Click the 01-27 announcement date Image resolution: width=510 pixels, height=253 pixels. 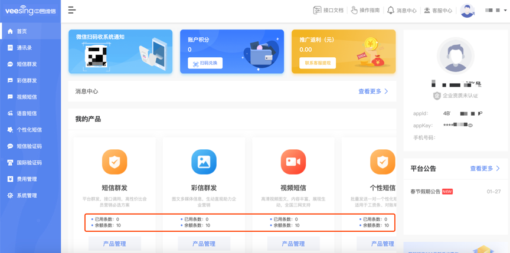click(x=493, y=192)
